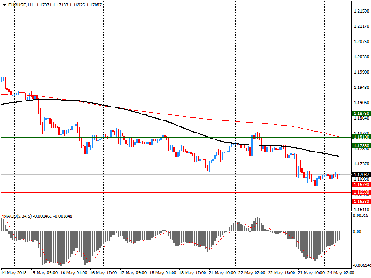Select the 1.16790 red support level label
The image size is (371, 278).
[x=361, y=185]
